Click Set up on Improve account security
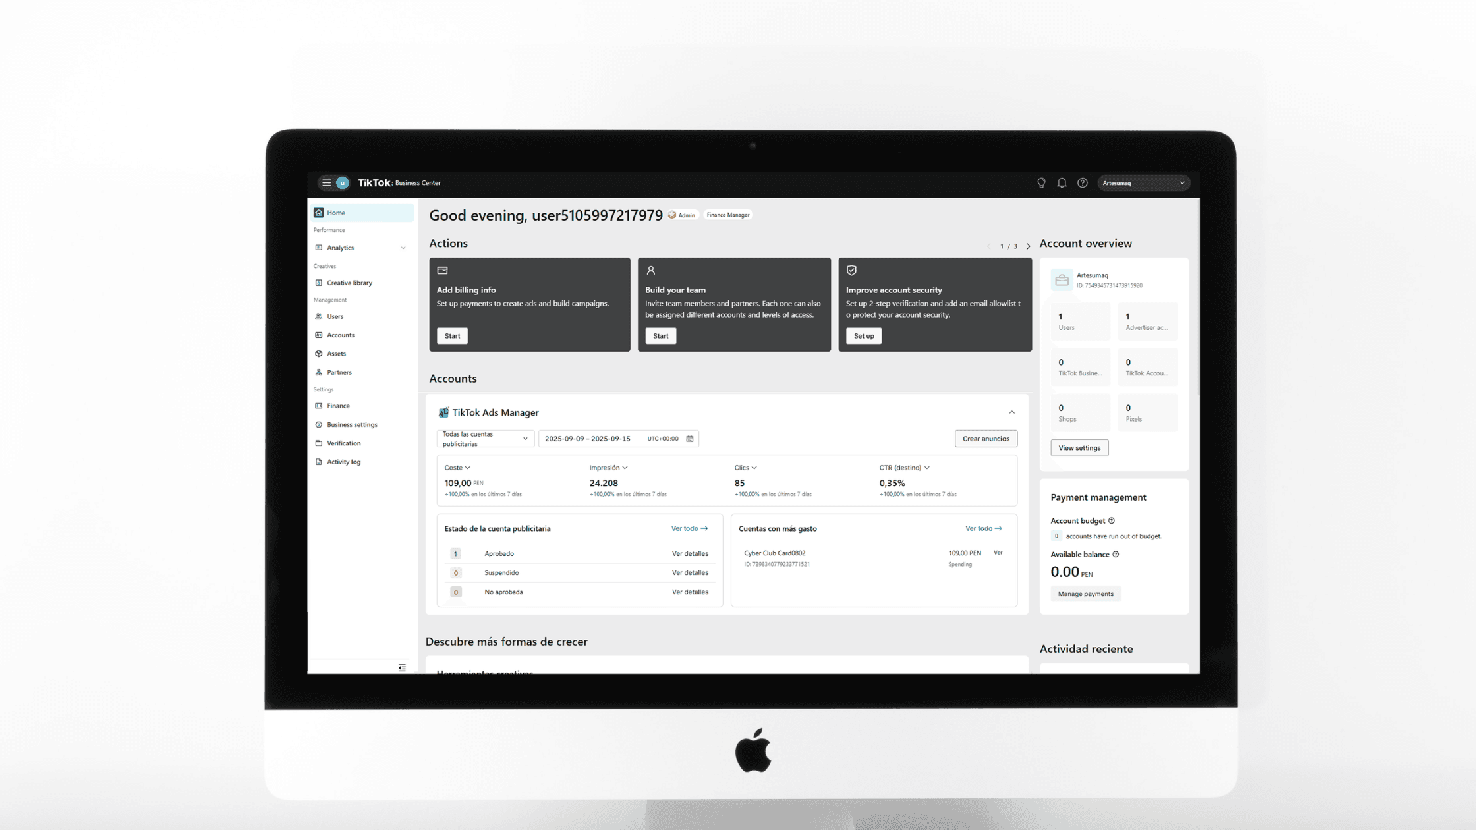Screen dimensions: 1476x830 click(864, 336)
